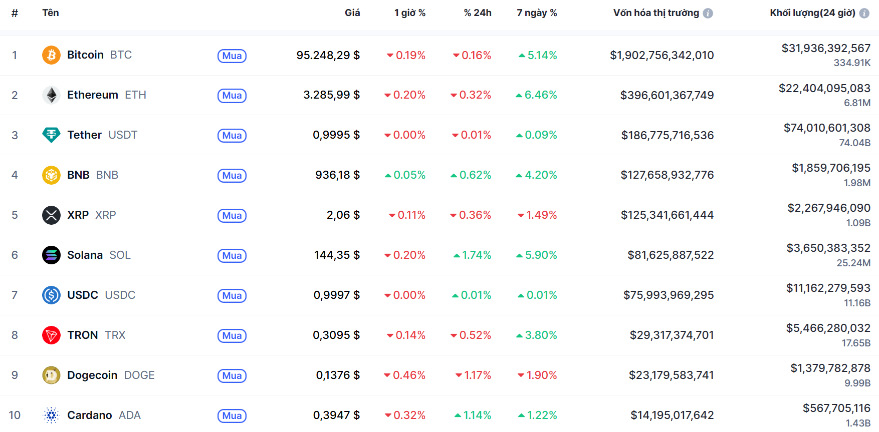Image resolution: width=879 pixels, height=432 pixels.
Task: Open the Tether USDT name link
Action: (x=102, y=135)
